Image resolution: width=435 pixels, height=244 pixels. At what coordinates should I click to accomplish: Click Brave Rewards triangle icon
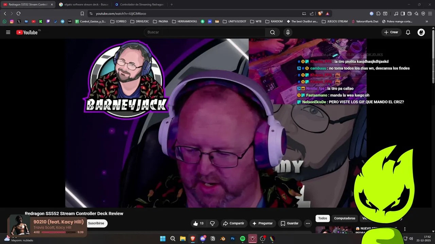pyautogui.click(x=327, y=14)
